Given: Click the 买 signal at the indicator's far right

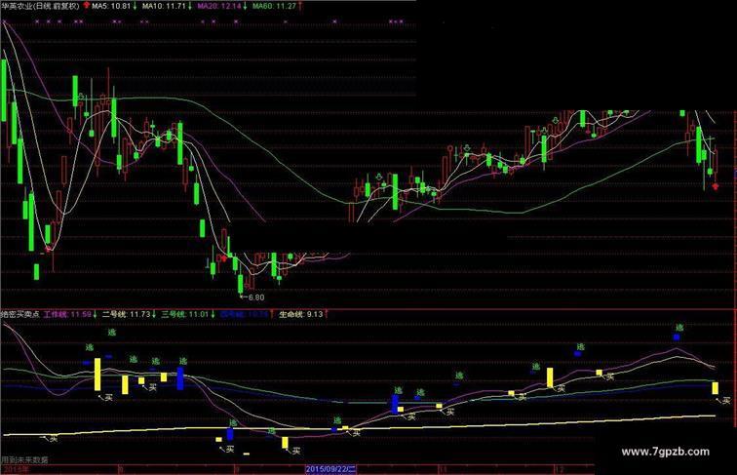Looking at the screenshot, I should [x=726, y=401].
